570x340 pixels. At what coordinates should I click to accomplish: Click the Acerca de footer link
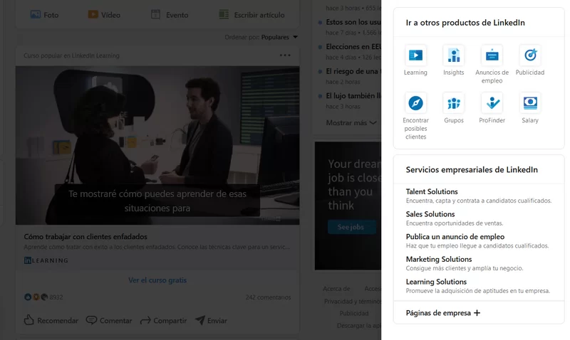[336, 289]
